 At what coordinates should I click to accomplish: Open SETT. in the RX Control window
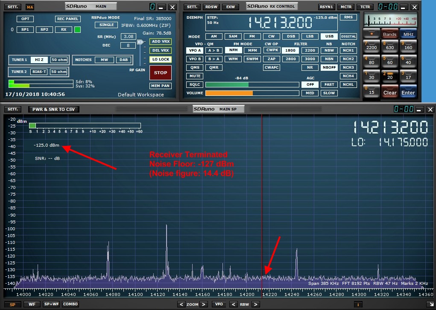[192, 7]
